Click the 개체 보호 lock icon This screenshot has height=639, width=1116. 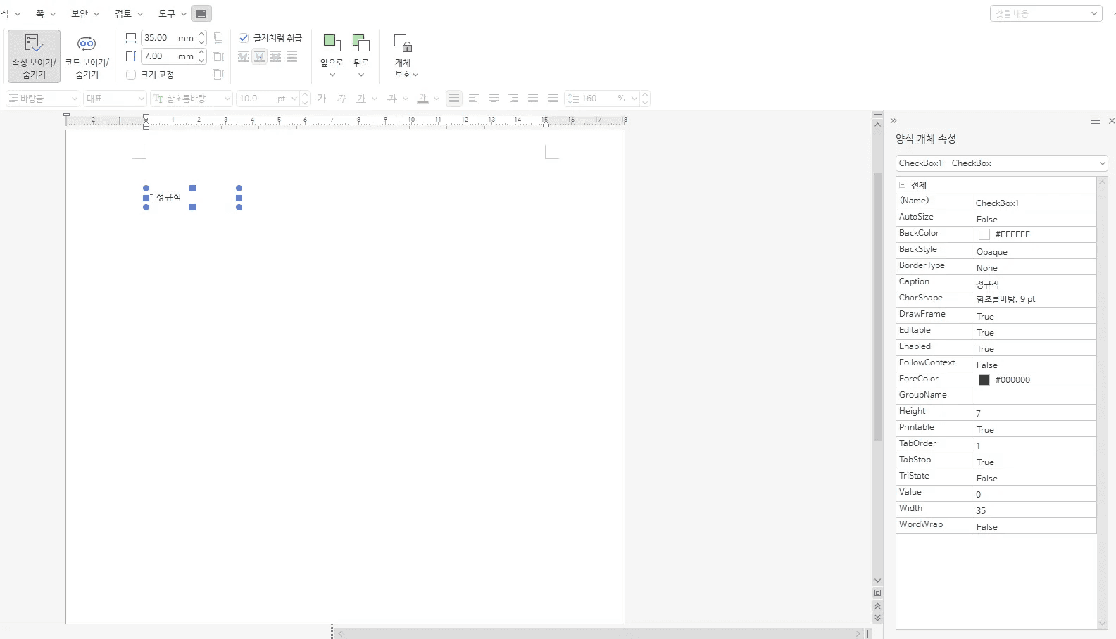403,44
